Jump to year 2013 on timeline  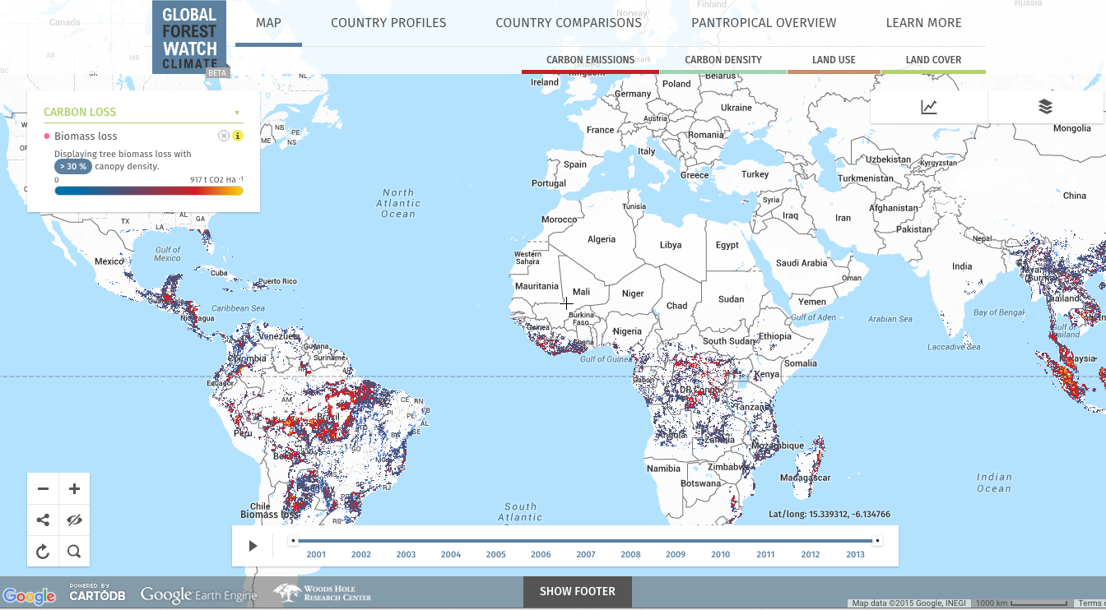(x=855, y=554)
